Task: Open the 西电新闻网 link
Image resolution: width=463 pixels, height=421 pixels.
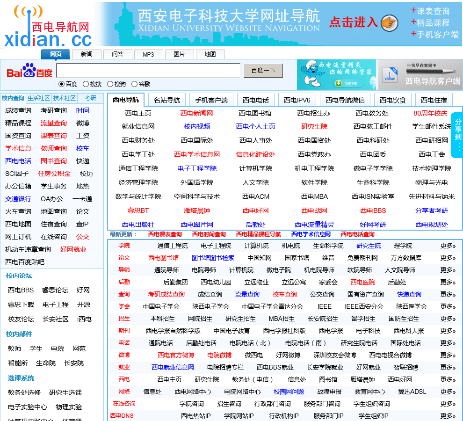Action: point(196,113)
